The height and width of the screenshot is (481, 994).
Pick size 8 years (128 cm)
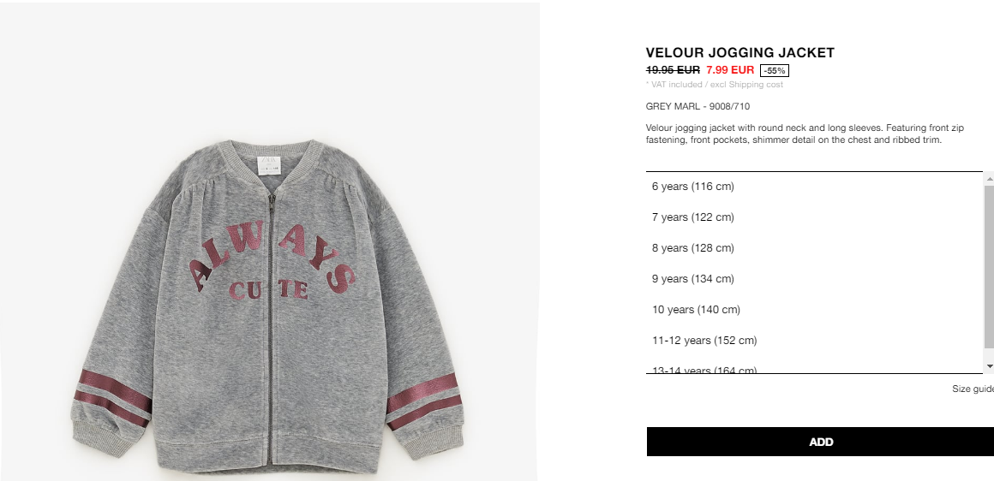coord(814,248)
